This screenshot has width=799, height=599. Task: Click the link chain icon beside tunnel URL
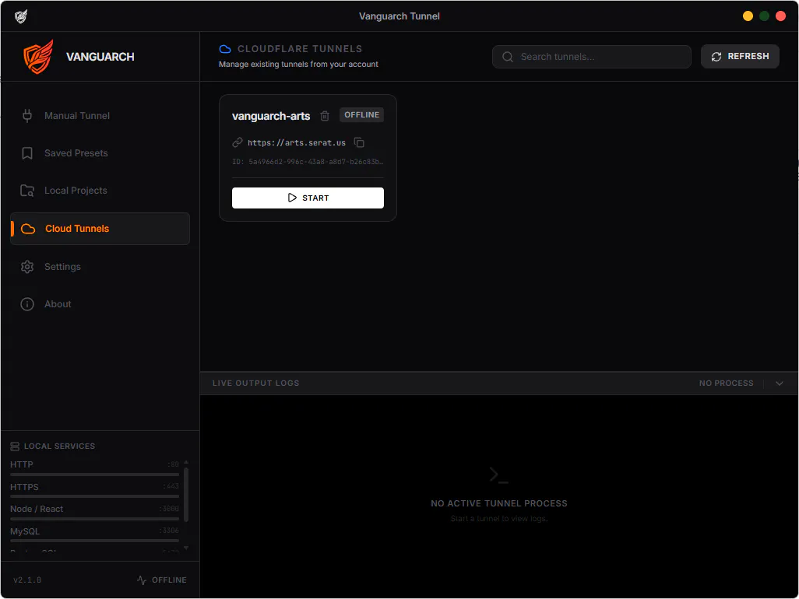click(x=238, y=142)
